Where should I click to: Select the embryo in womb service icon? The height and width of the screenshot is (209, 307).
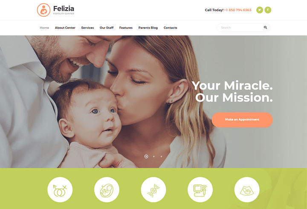point(107,190)
